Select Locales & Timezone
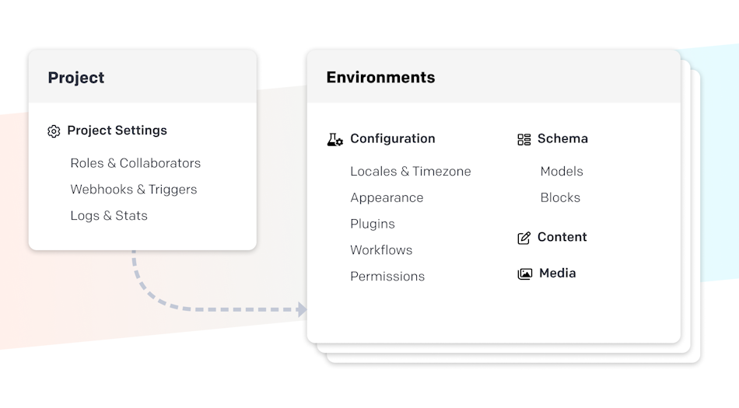The image size is (739, 408). coord(411,171)
